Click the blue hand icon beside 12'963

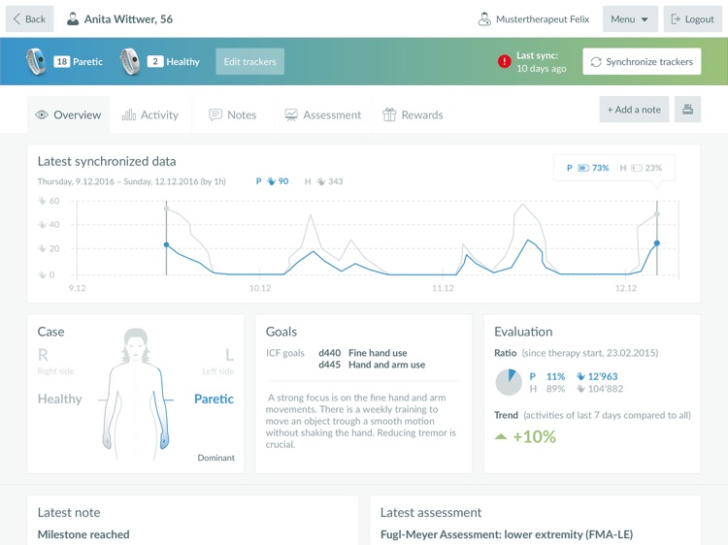[580, 376]
